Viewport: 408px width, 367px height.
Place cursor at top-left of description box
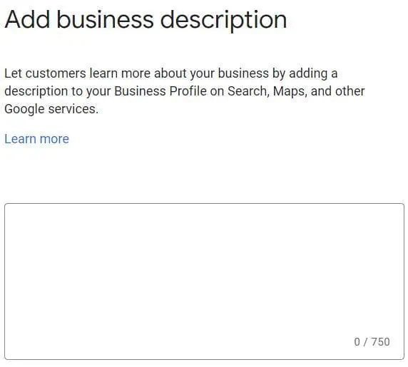pos(11,210)
